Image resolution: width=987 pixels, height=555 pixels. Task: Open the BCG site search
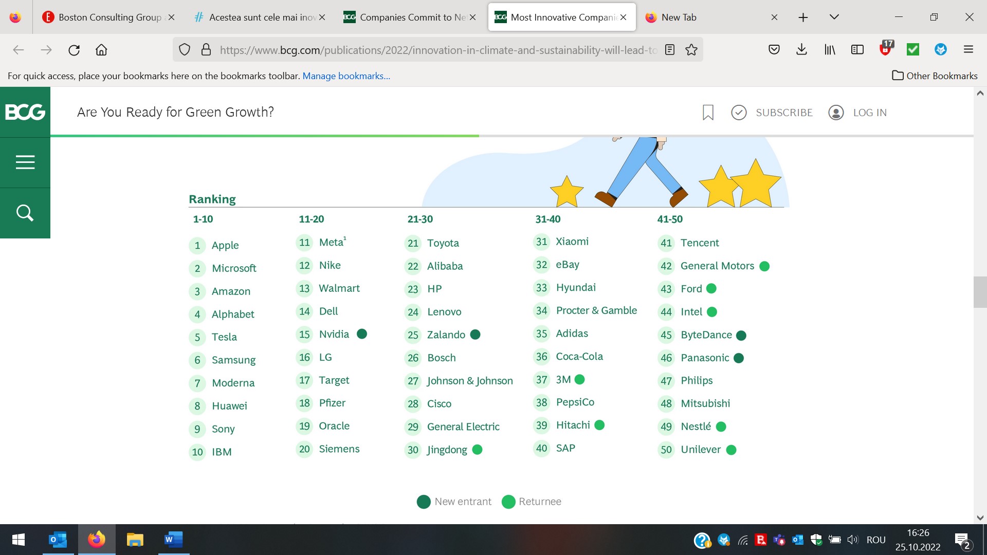coord(25,213)
